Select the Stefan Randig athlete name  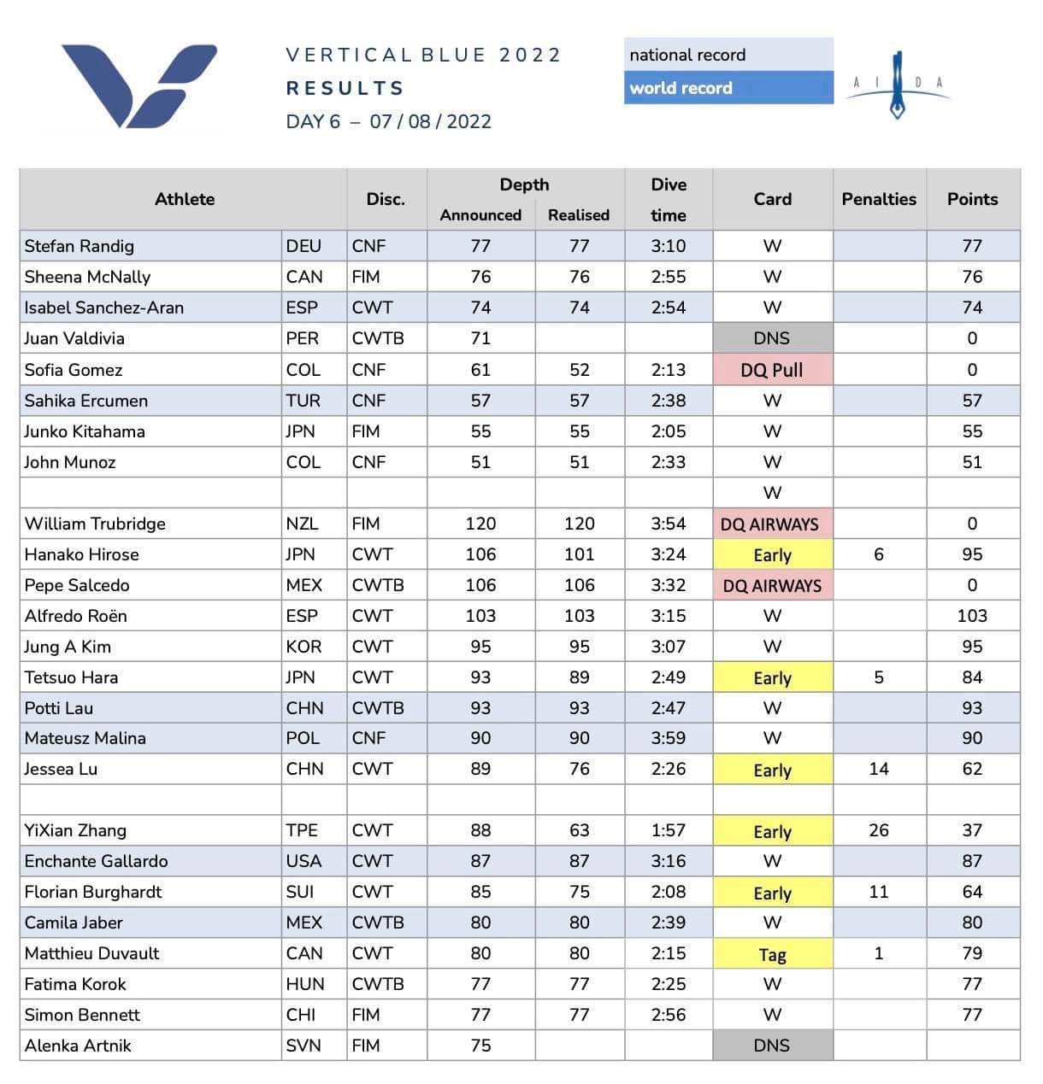click(x=80, y=246)
